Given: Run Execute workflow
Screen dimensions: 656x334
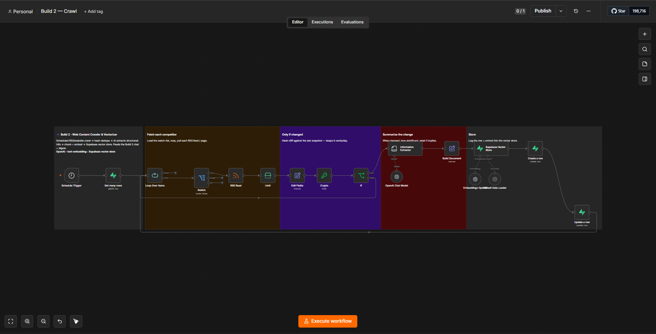Looking at the screenshot, I should click(x=328, y=321).
